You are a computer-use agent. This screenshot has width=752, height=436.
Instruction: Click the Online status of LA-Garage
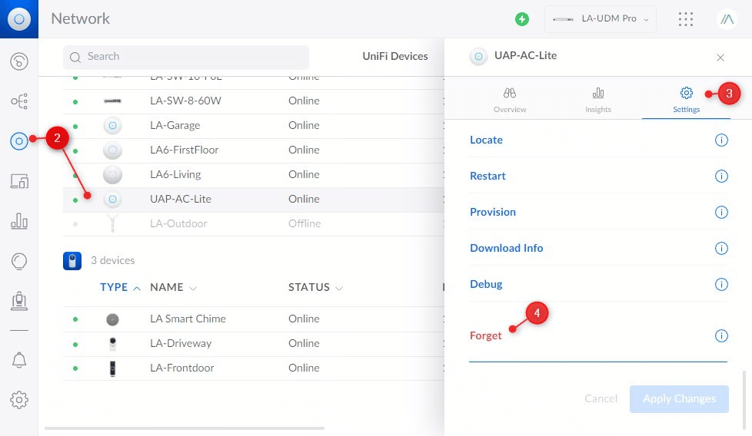click(x=304, y=125)
